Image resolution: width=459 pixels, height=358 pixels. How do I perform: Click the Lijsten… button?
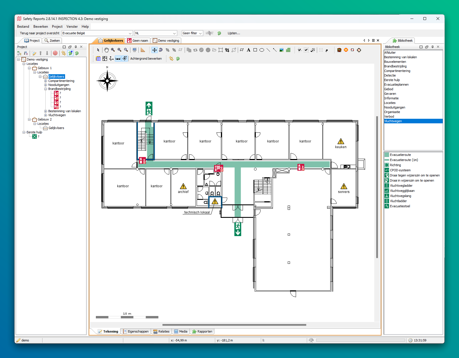[x=234, y=33]
